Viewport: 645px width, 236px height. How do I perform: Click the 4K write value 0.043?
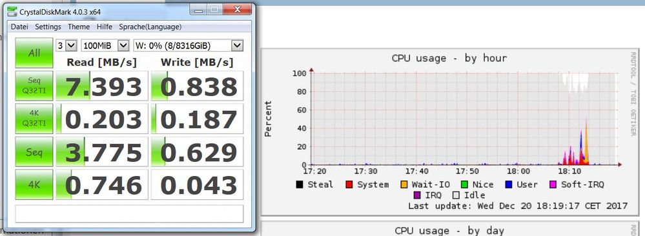click(198, 184)
